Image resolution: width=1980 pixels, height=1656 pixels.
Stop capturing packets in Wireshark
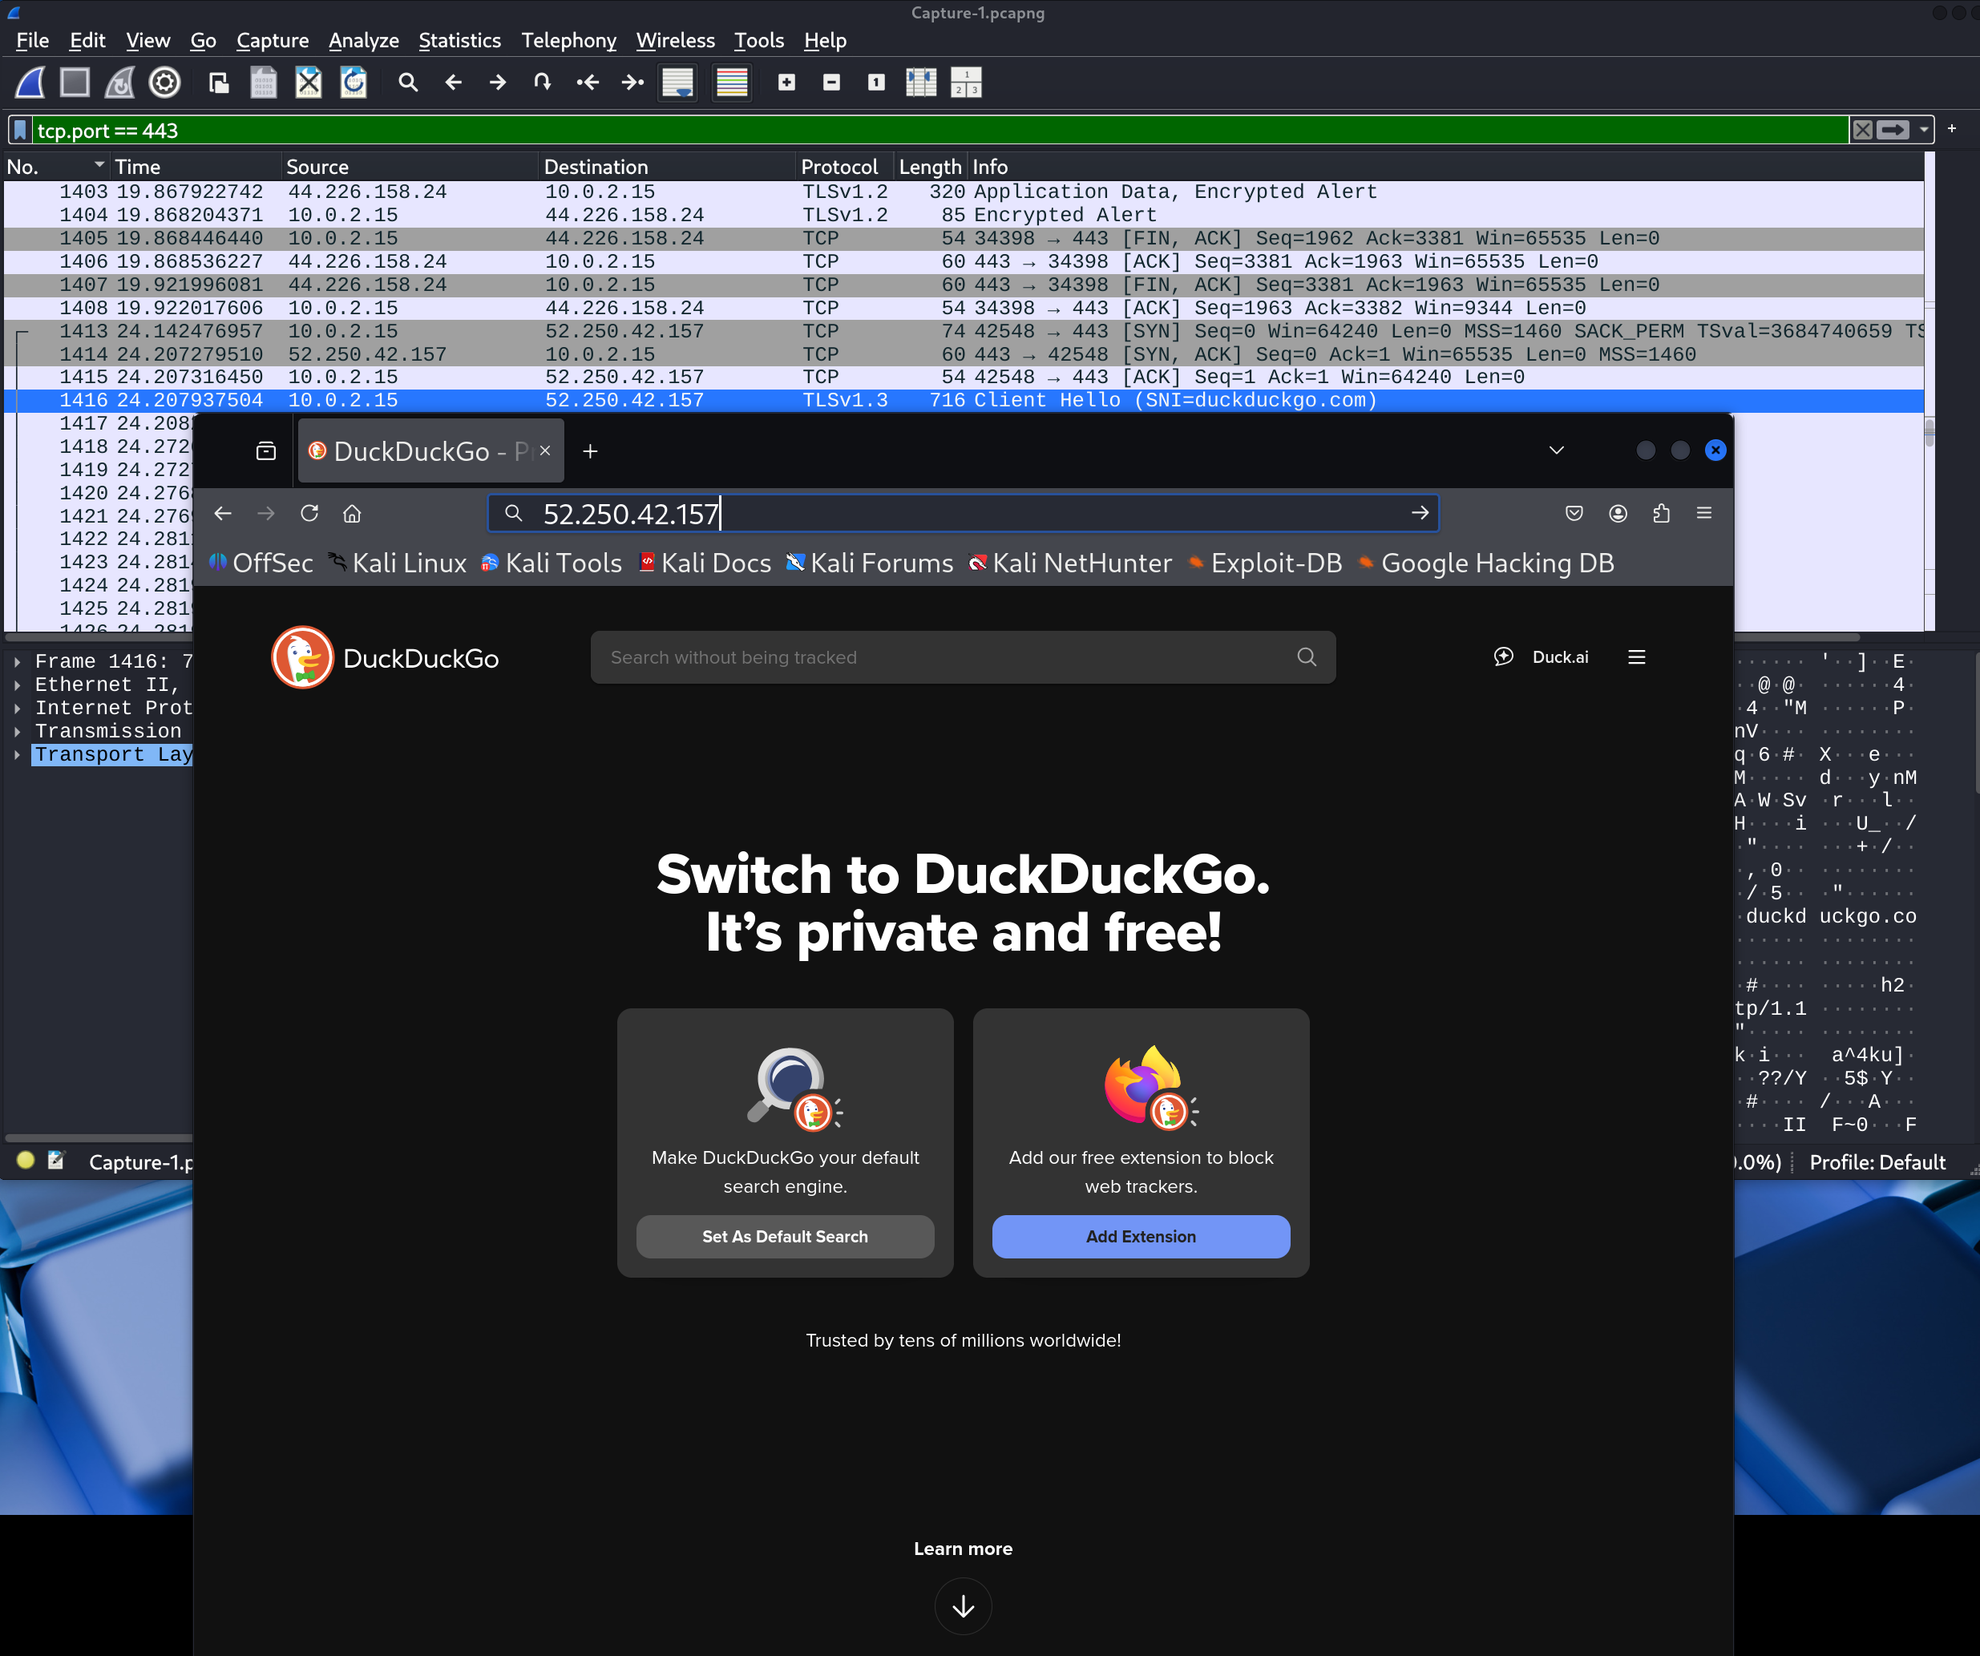coord(75,83)
